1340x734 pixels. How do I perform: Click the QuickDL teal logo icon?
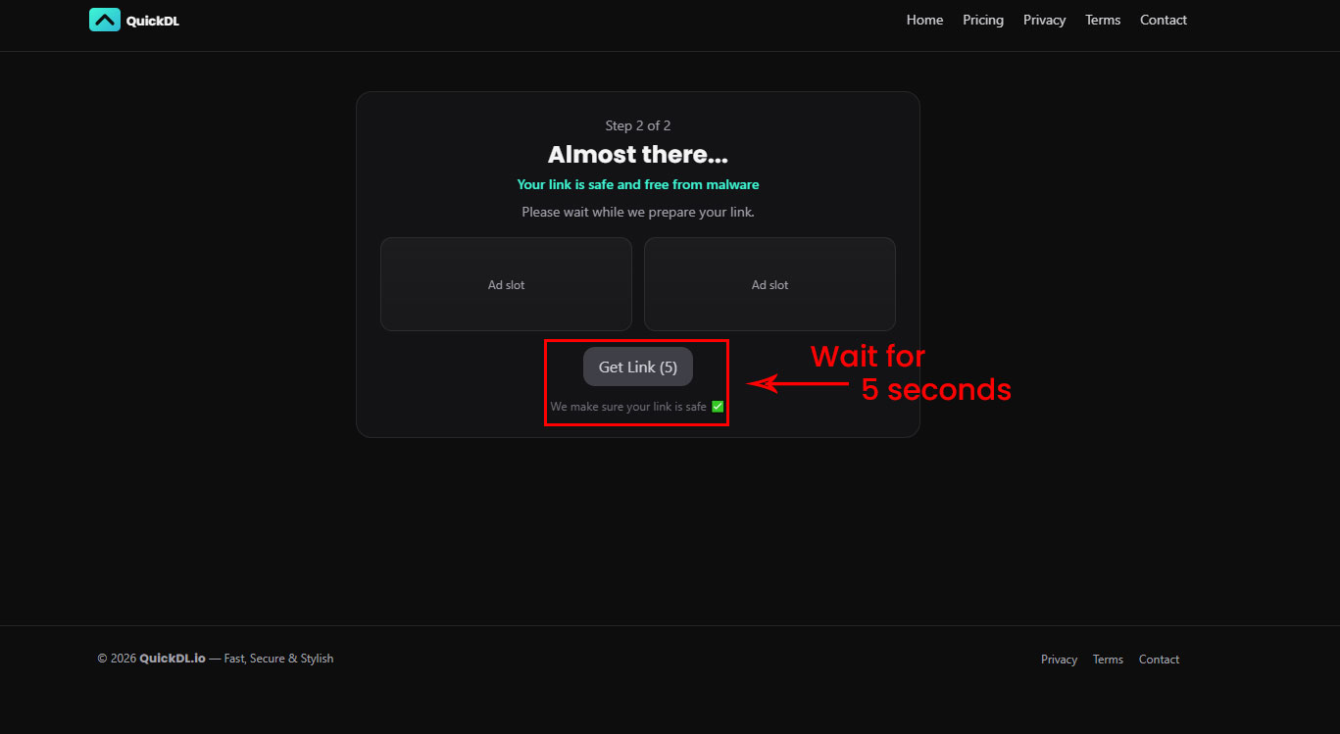click(105, 20)
